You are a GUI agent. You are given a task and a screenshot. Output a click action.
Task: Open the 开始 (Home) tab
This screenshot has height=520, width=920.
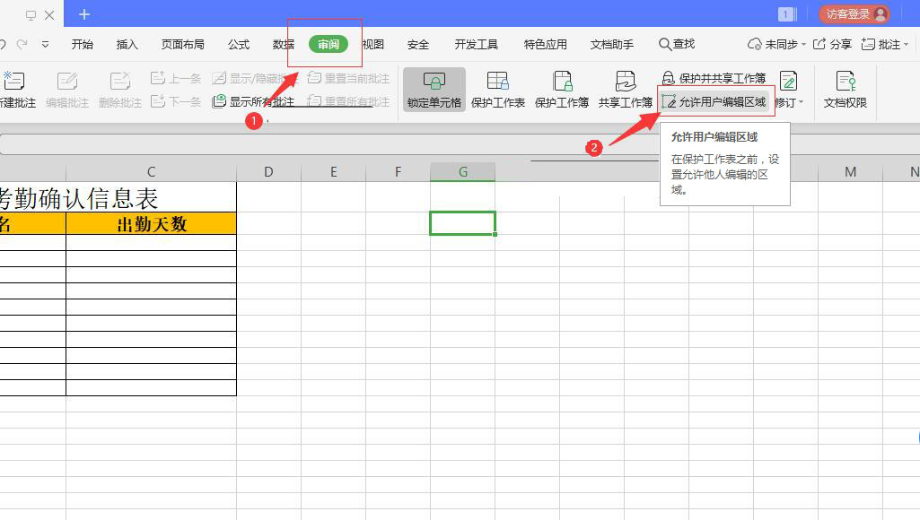point(83,45)
